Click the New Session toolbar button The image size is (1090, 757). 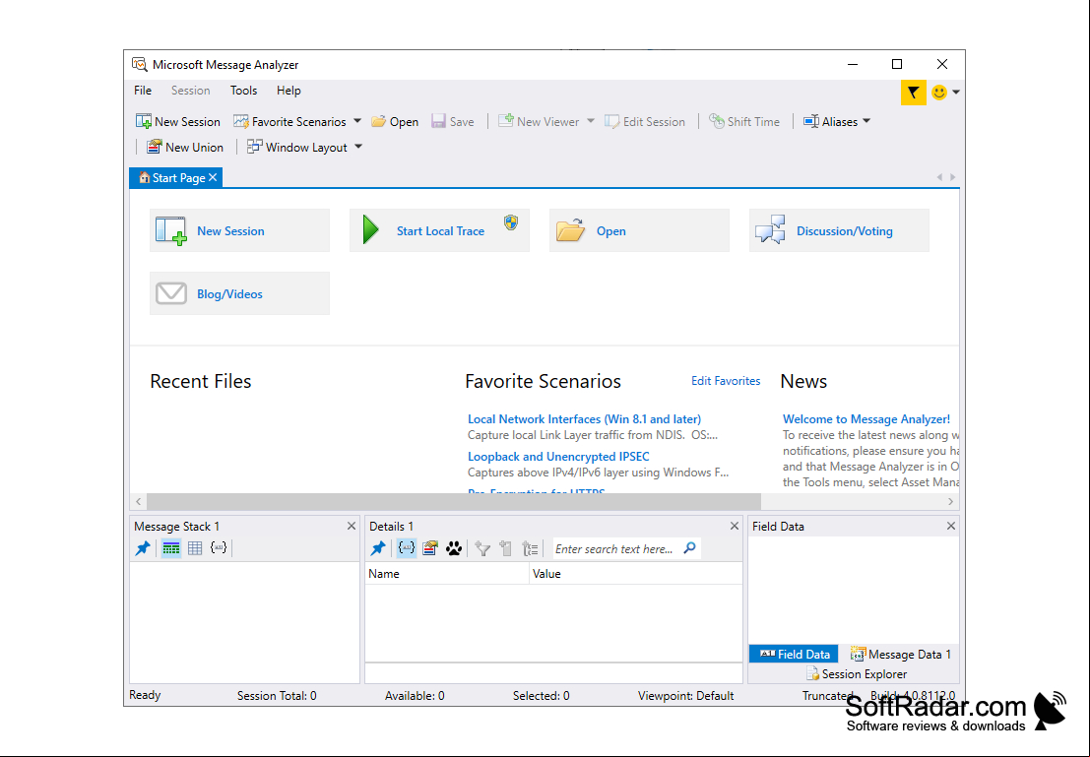tap(178, 122)
